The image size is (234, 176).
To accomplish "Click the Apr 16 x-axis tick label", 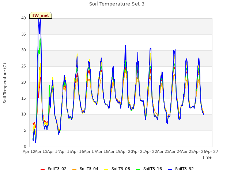I will tap(78, 151).
